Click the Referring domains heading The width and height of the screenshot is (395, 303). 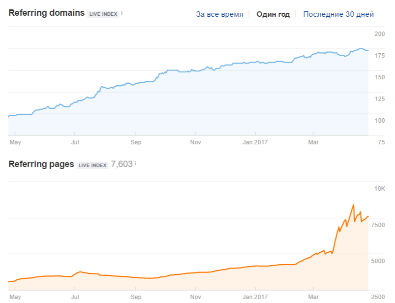47,13
